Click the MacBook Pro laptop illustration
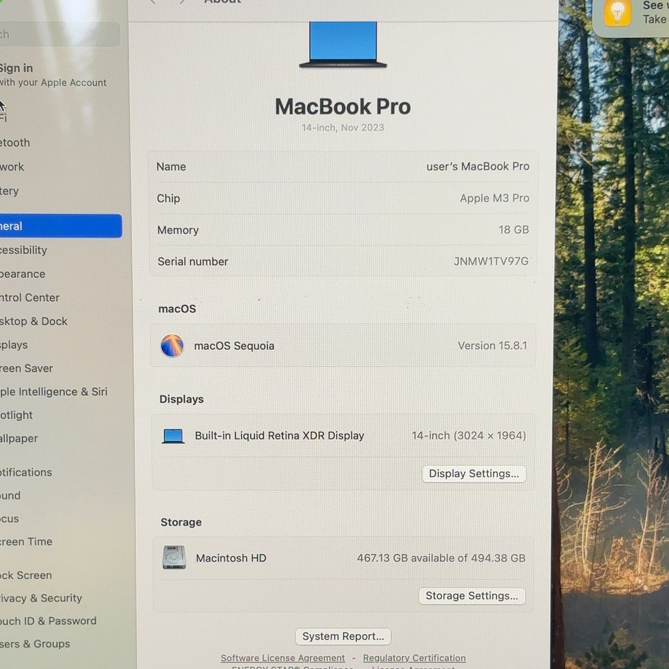This screenshot has width=669, height=669. pos(343,45)
